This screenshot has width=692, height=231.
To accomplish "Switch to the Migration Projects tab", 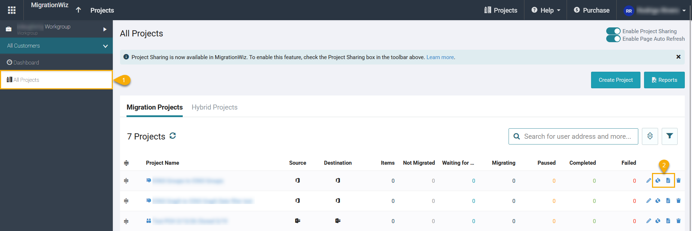I will pos(155,107).
